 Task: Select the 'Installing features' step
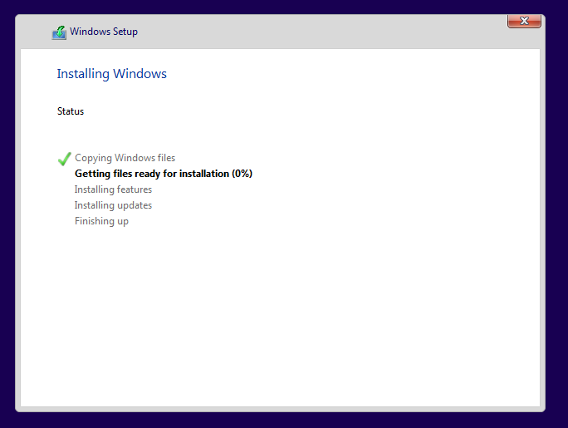click(x=113, y=189)
